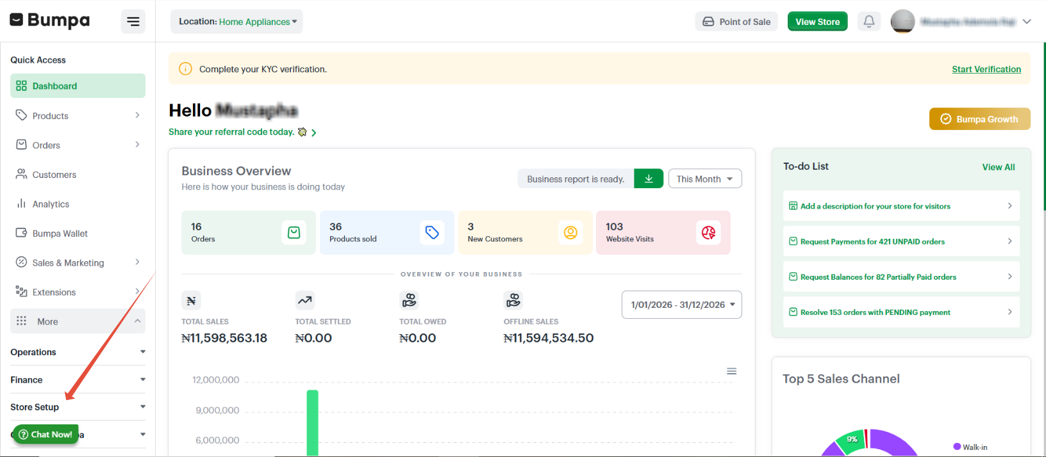The image size is (1046, 457).
Task: Click the Orders bag icon in sidebar
Action: (x=21, y=145)
